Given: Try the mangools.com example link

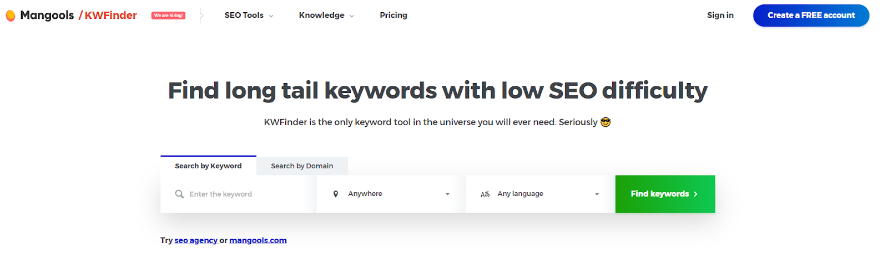Looking at the screenshot, I should pyautogui.click(x=258, y=241).
